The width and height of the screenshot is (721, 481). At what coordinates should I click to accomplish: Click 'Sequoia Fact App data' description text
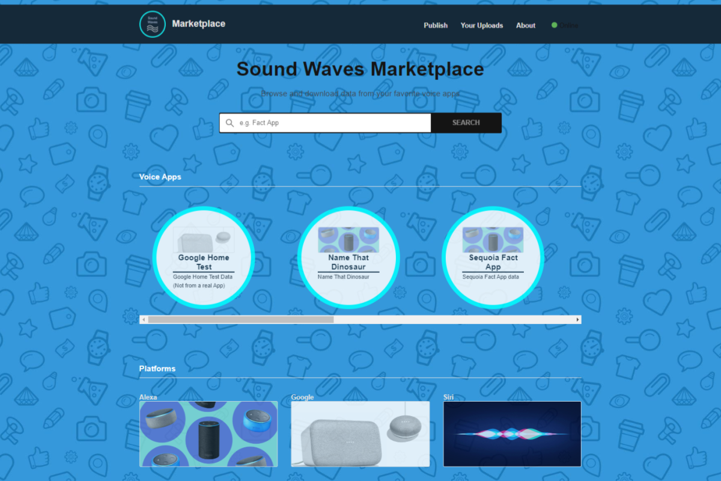(491, 277)
